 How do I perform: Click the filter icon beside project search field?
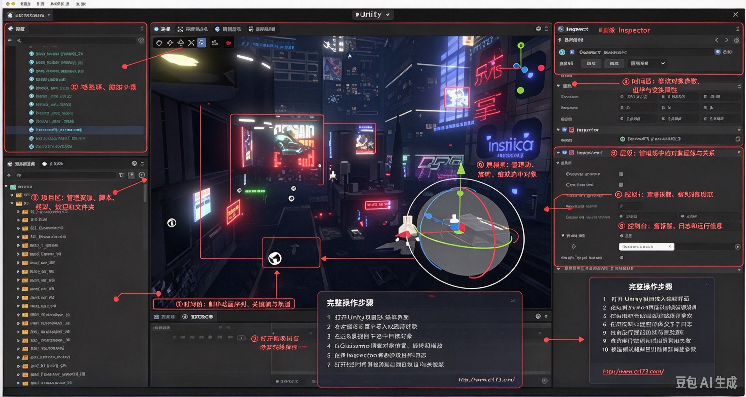pyautogui.click(x=121, y=175)
